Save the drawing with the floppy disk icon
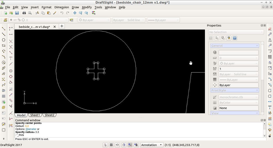Viewport: 273px width, 148px height. (17, 13)
